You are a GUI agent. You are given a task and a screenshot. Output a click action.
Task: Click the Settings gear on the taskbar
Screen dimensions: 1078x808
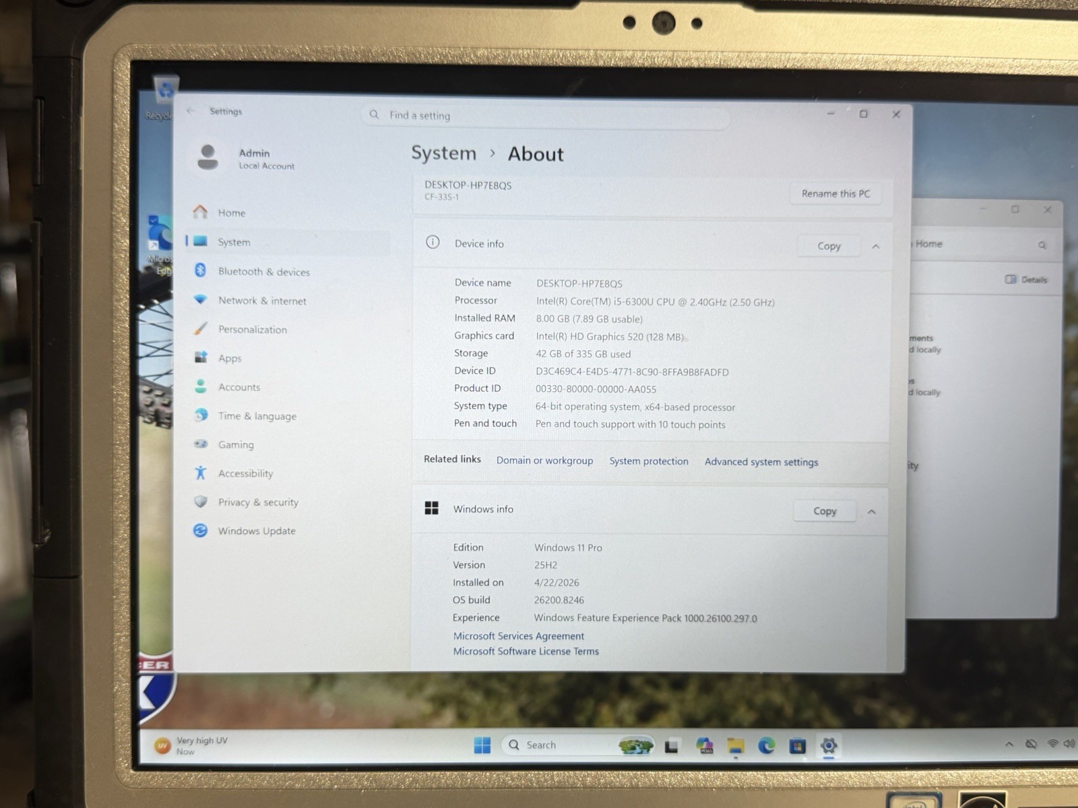click(829, 746)
